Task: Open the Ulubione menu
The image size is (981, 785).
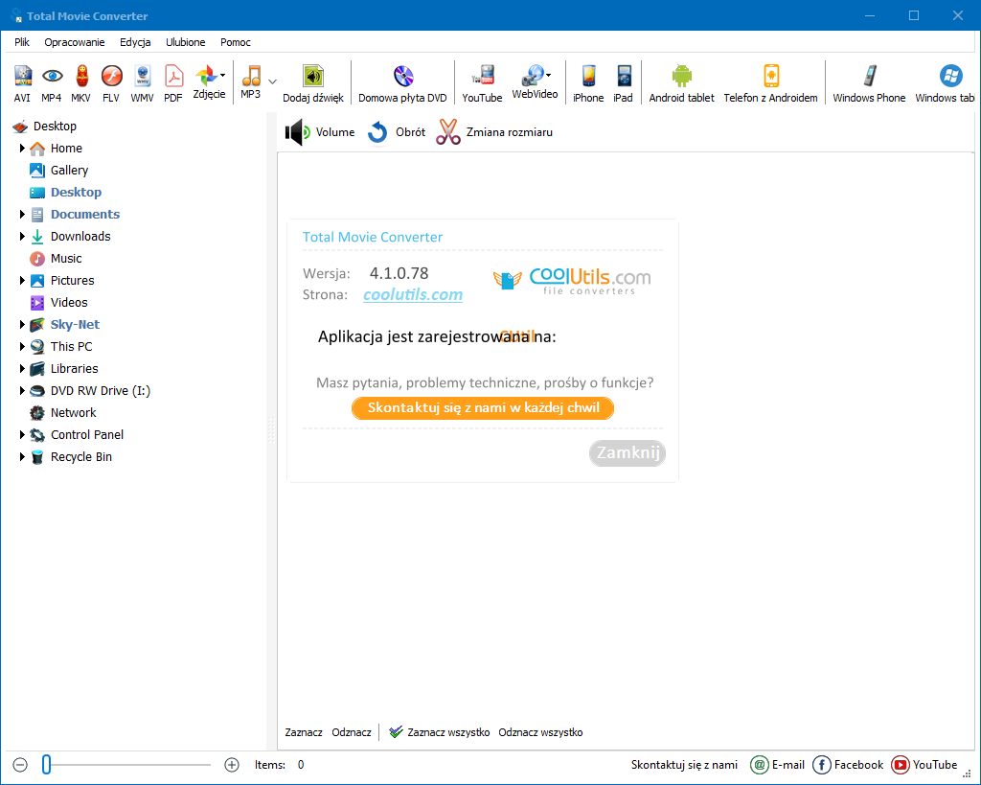Action: 185,42
